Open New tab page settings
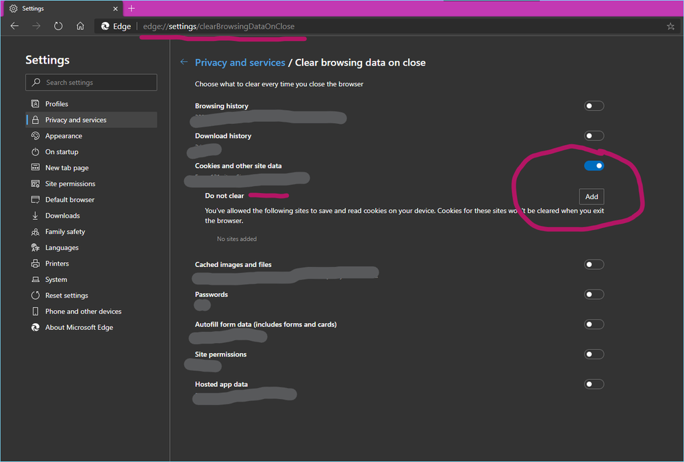Screen dimensions: 684x462 tap(92, 168)
